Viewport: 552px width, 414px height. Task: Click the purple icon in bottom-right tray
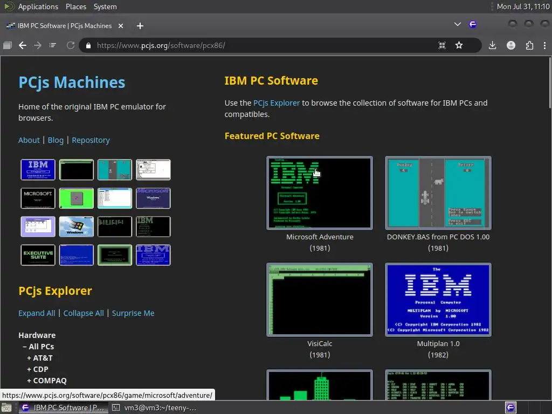(510, 408)
